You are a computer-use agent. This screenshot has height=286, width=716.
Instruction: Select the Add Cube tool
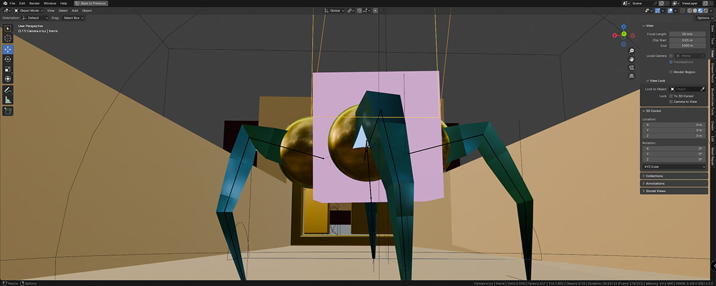(x=8, y=111)
